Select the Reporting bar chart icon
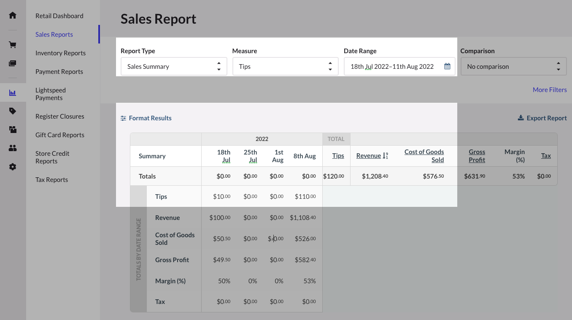This screenshot has width=572, height=320. [13, 93]
